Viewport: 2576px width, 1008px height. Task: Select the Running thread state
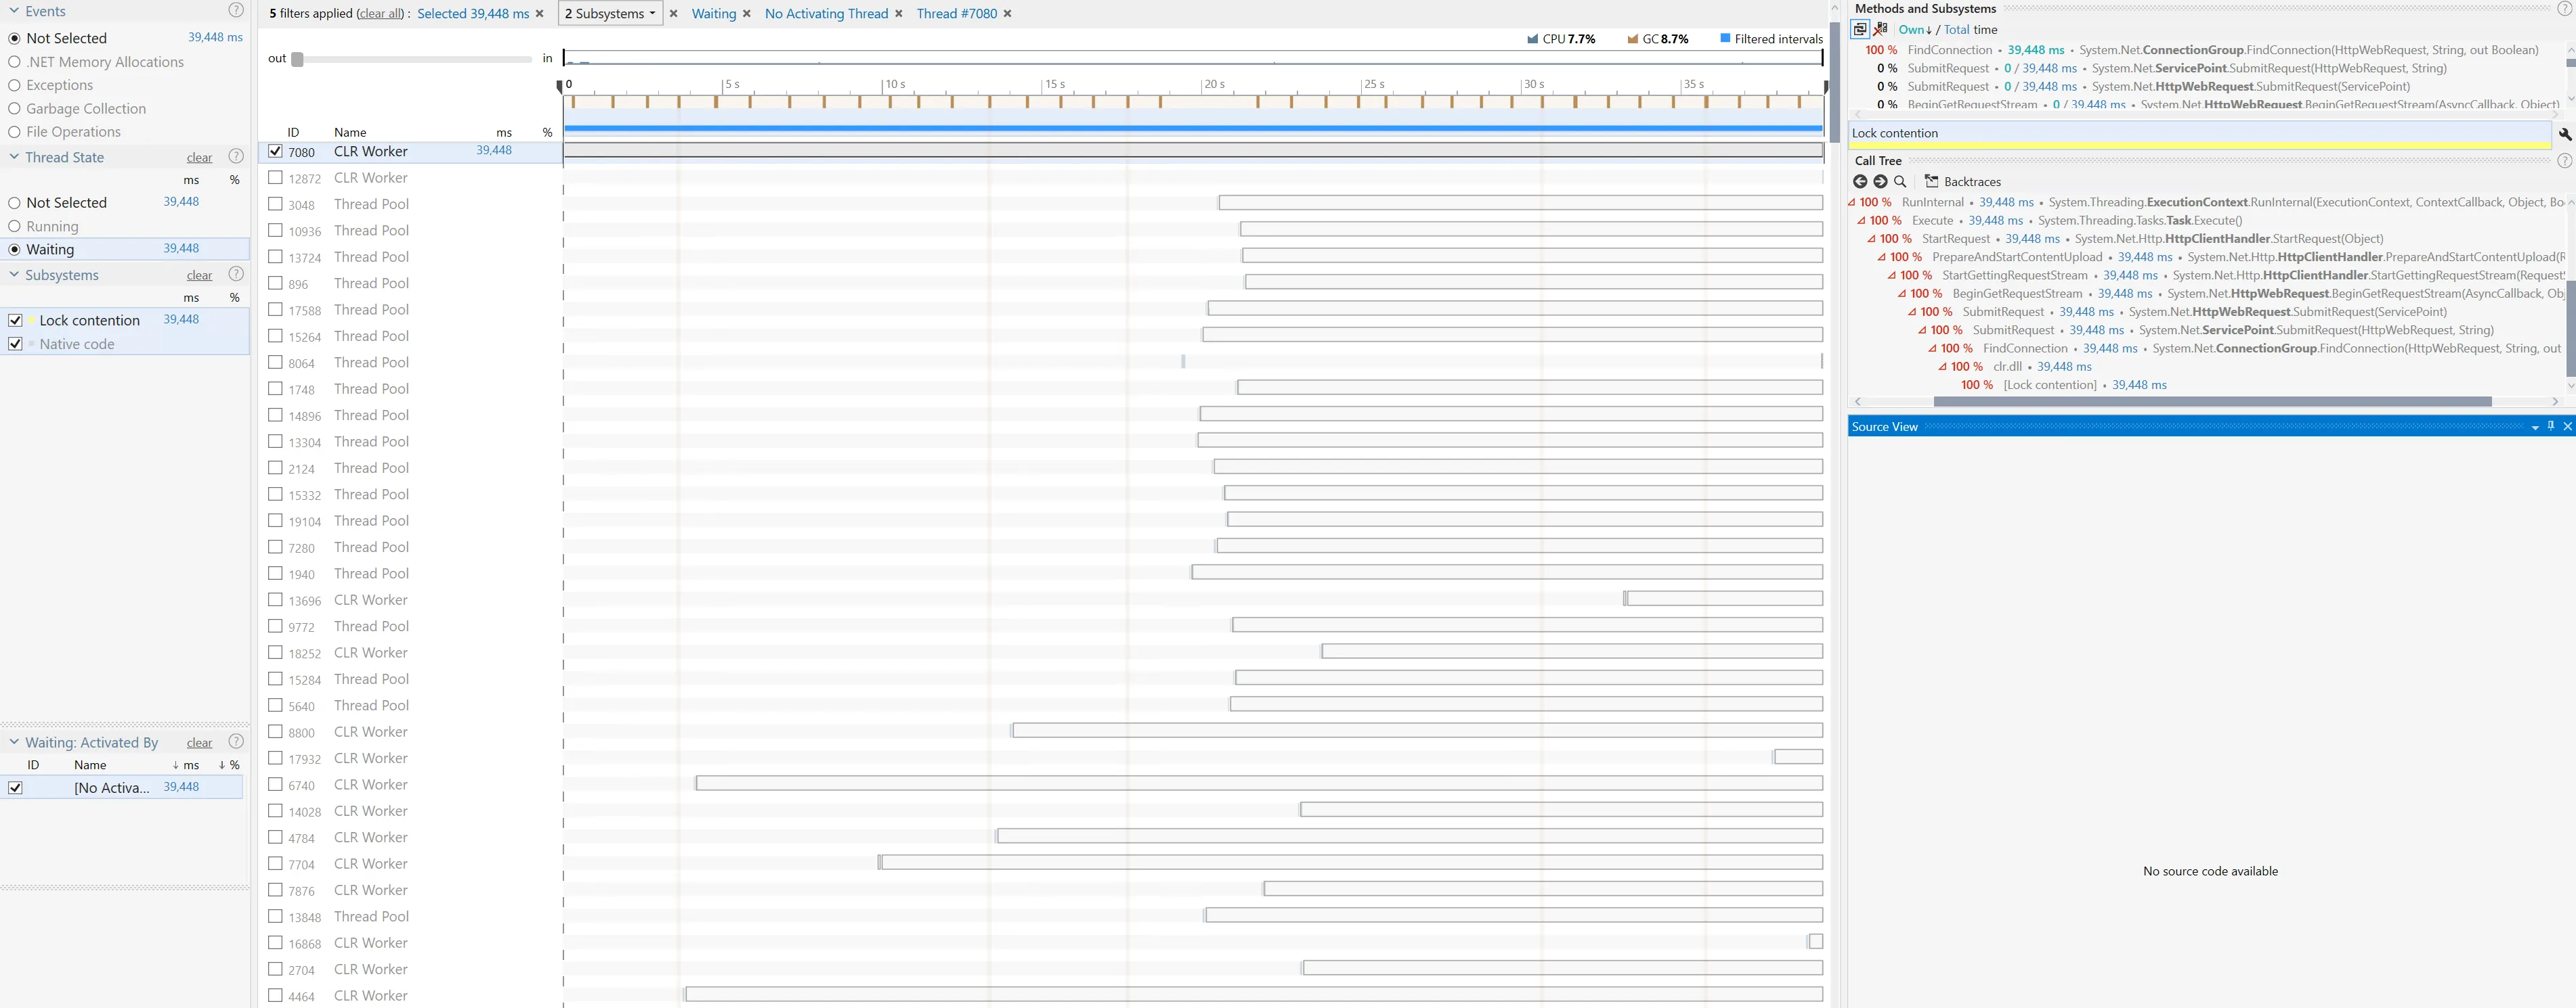pyautogui.click(x=15, y=227)
